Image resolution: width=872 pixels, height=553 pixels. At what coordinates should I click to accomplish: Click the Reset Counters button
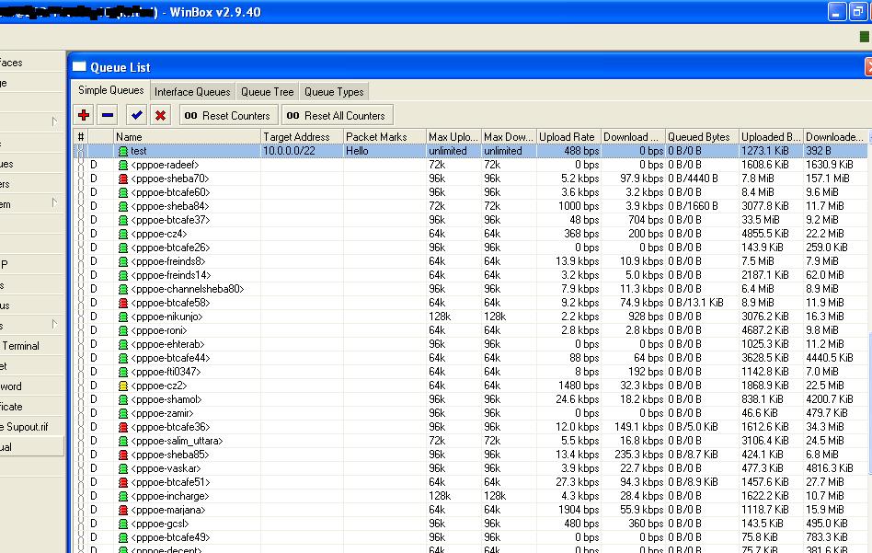[x=228, y=115]
